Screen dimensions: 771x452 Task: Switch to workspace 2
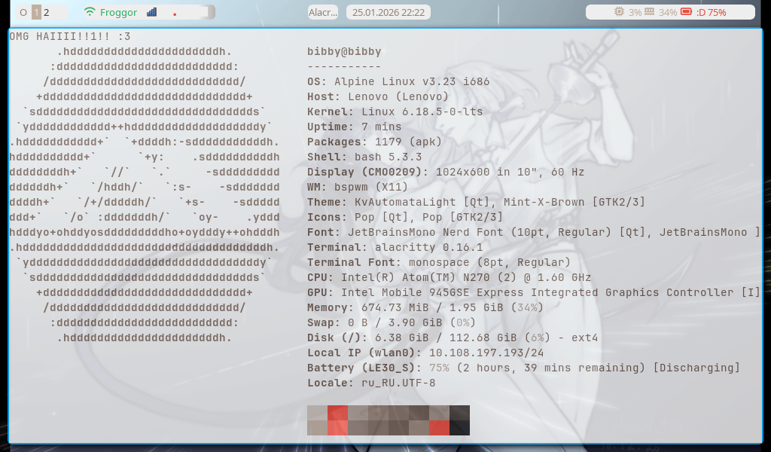[x=47, y=12]
